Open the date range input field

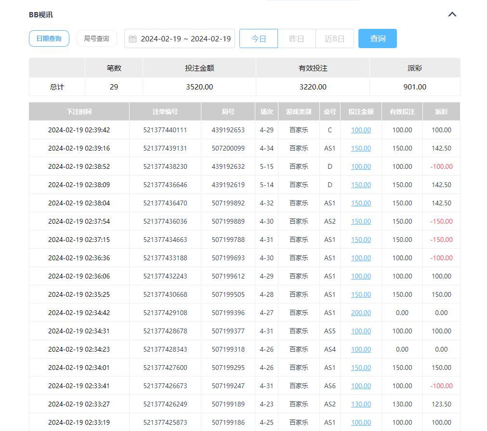[185, 39]
